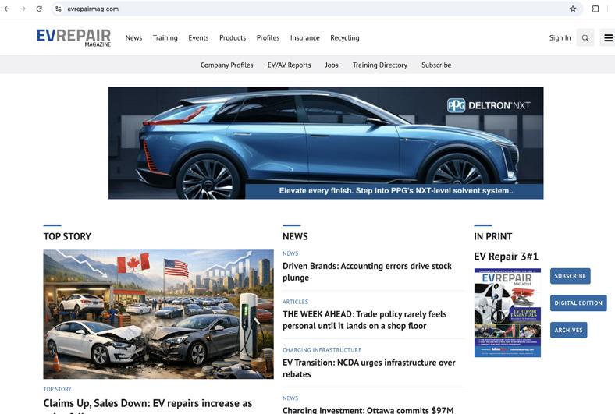Open site info icon in address bar
Image resolution: width=615 pixels, height=414 pixels.
(x=59, y=9)
